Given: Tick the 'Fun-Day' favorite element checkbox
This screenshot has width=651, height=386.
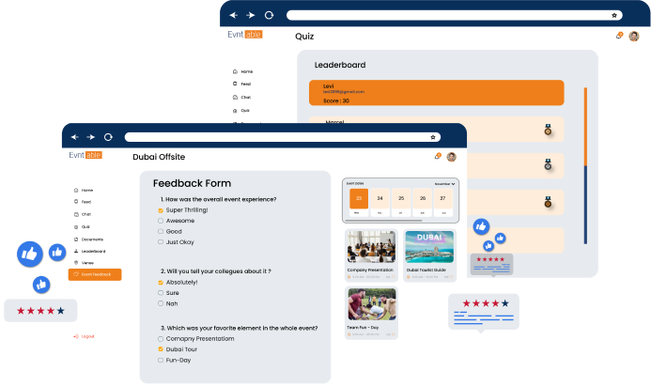Looking at the screenshot, I should [162, 360].
